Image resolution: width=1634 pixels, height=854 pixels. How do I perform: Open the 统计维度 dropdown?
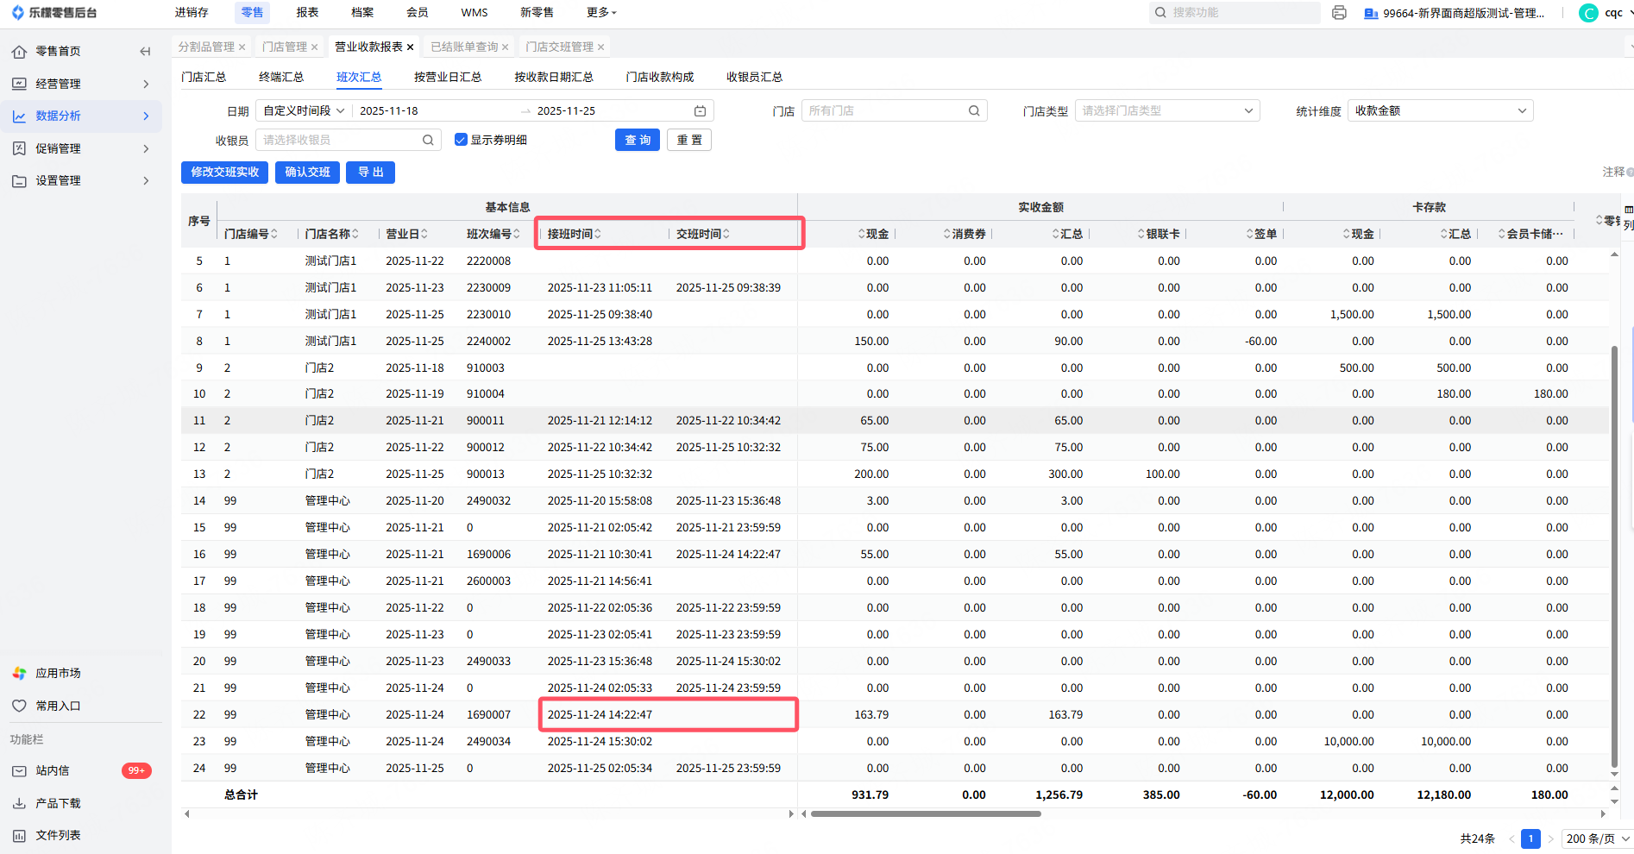pos(1440,111)
